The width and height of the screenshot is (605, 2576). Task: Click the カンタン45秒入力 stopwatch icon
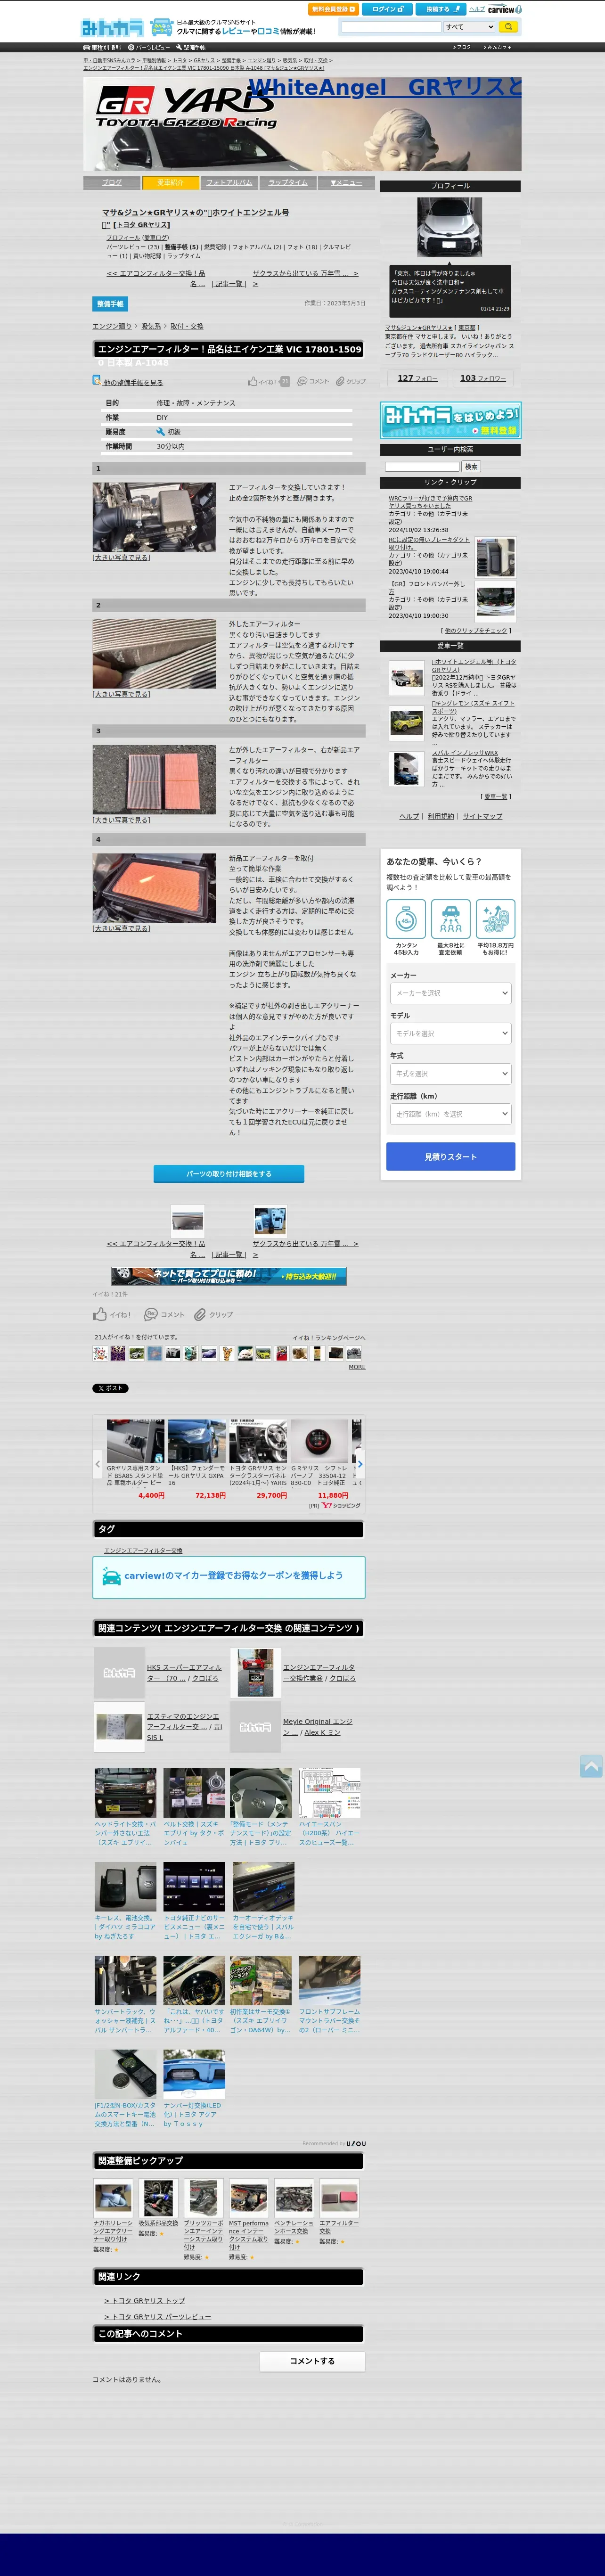click(406, 918)
